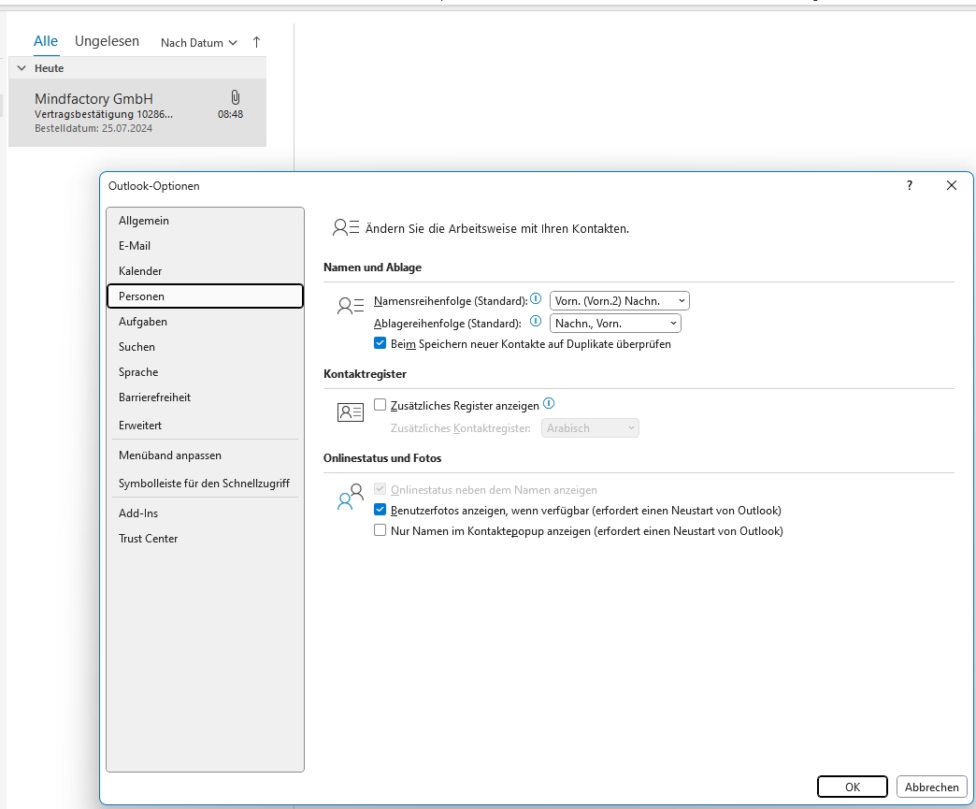This screenshot has height=809, width=976.
Task: Select E-Mail in options sidebar
Action: (x=205, y=245)
